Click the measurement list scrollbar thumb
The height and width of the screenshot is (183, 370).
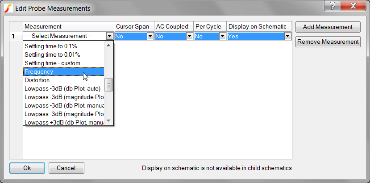108,84
